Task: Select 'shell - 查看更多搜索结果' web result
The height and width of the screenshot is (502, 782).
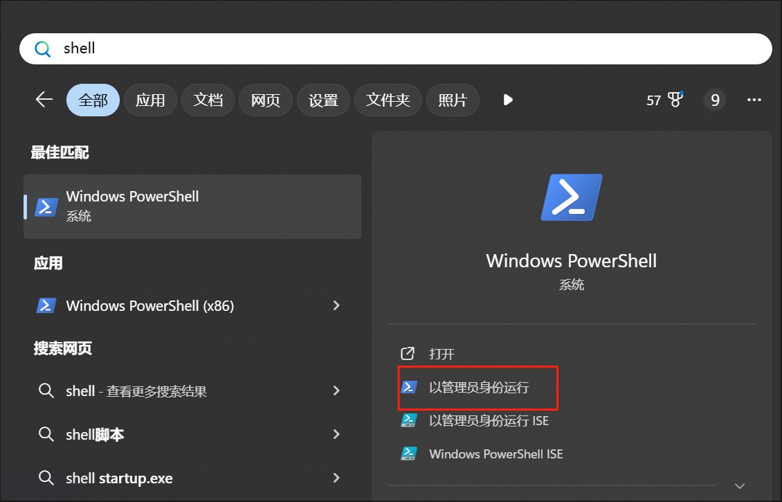Action: 192,391
